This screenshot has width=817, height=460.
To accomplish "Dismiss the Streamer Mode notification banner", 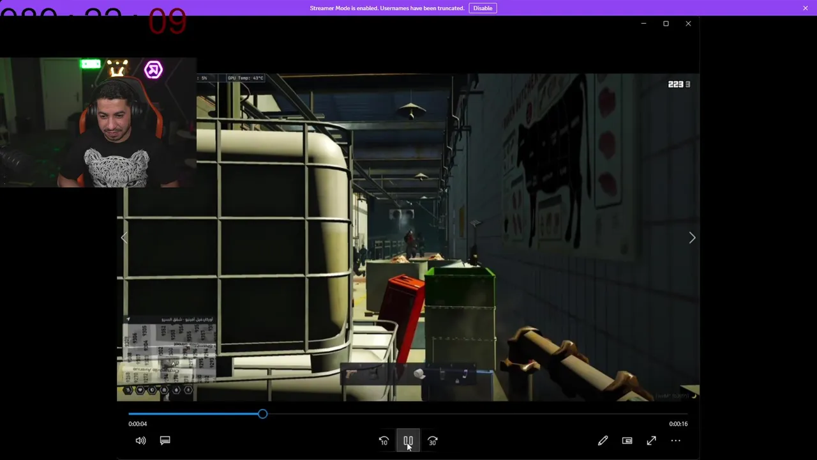I will click(x=806, y=8).
